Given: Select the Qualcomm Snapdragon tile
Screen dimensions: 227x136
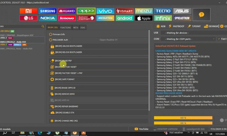Looking at the screenshot, I should [x=86, y=18].
